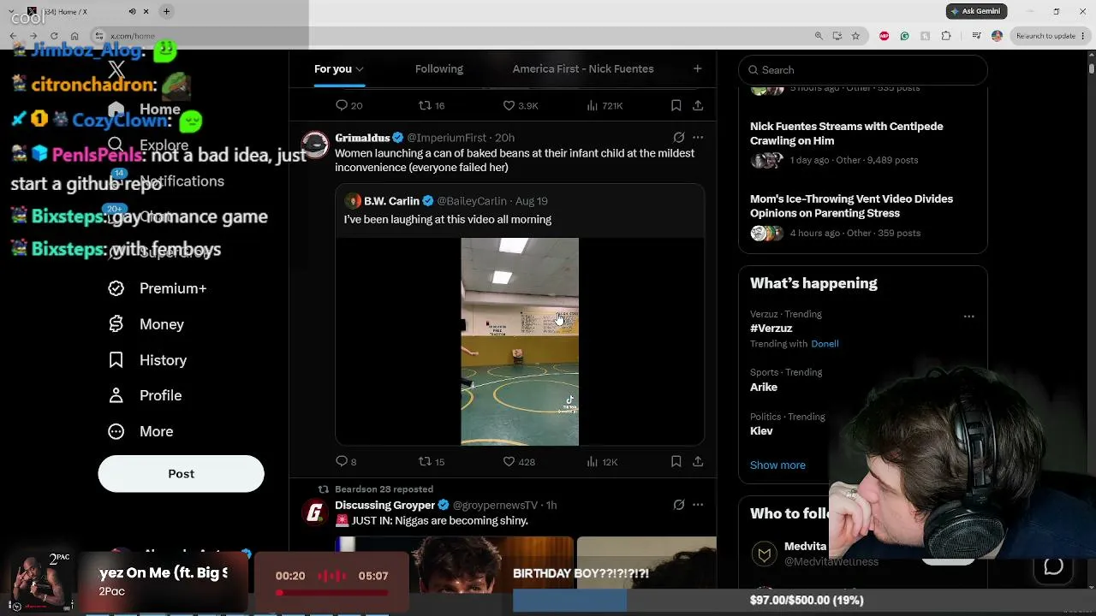The width and height of the screenshot is (1096, 616).
Task: Click the Post button
Action: pyautogui.click(x=181, y=474)
